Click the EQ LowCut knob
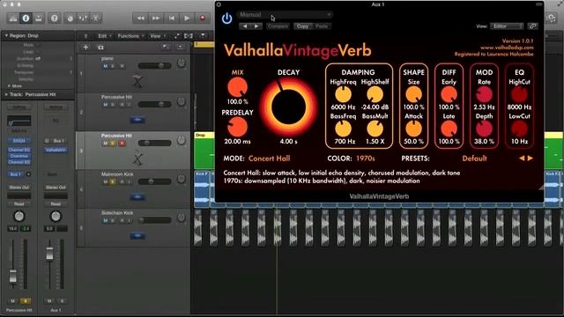 [519, 129]
